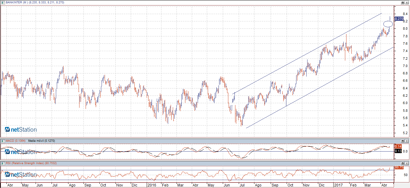Click the 8.270 current price tag
Image resolution: width=410 pixels, height=188 pixels.
click(399, 19)
